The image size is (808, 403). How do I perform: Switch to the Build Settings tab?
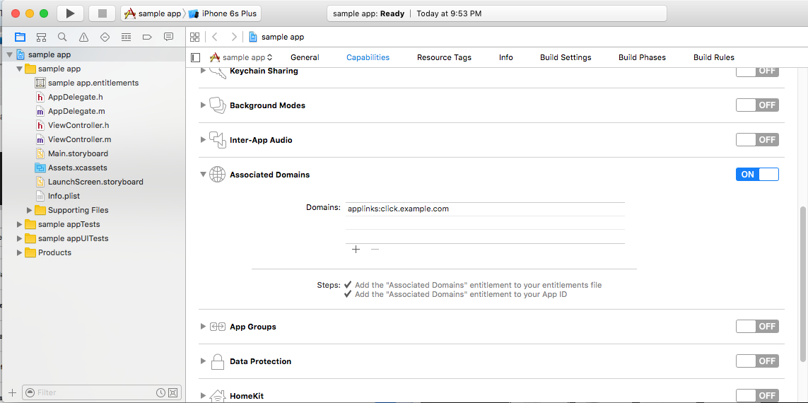point(566,57)
